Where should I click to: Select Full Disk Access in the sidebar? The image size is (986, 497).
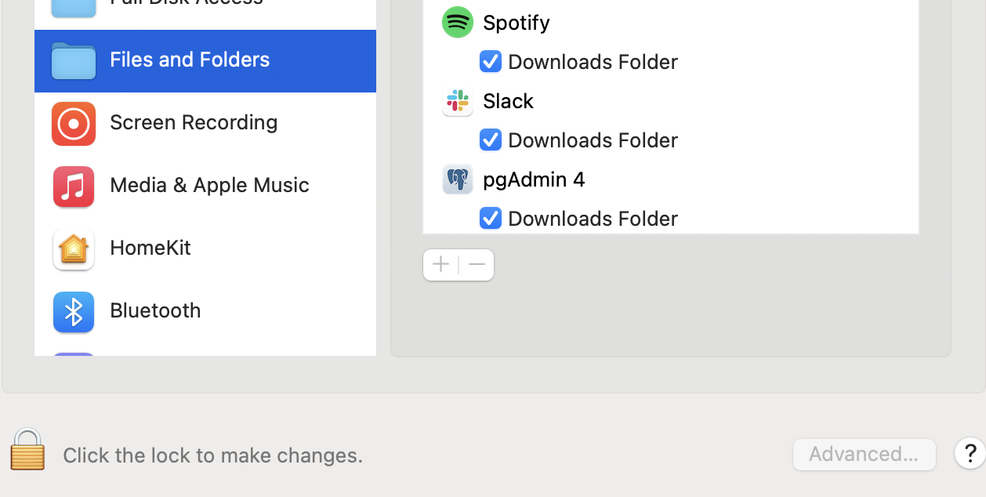tap(187, 4)
